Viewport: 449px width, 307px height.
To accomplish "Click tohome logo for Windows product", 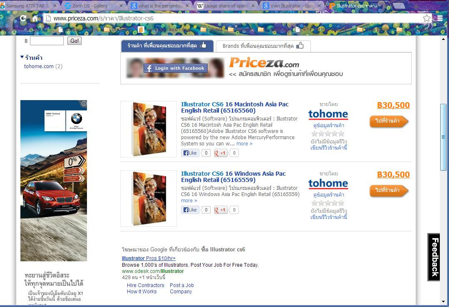I will (x=328, y=184).
